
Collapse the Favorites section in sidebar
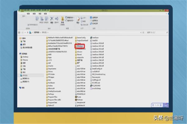tap(21, 38)
